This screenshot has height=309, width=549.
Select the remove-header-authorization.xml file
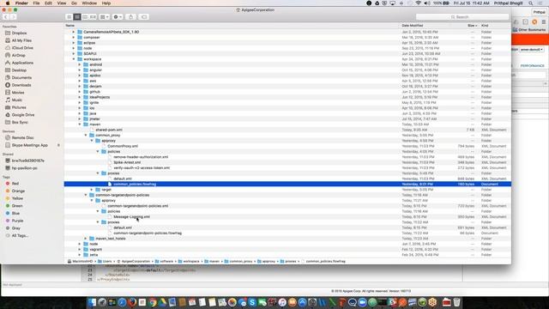click(141, 157)
